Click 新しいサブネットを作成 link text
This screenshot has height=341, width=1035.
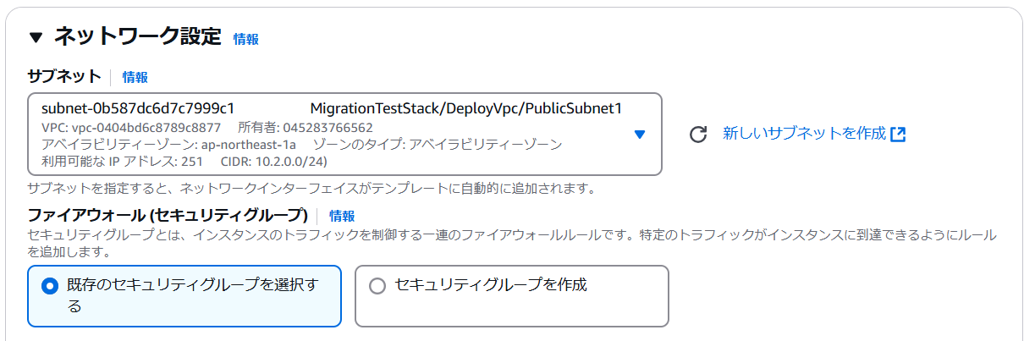pos(804,134)
